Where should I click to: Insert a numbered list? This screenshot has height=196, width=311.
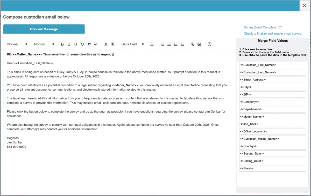162,44
